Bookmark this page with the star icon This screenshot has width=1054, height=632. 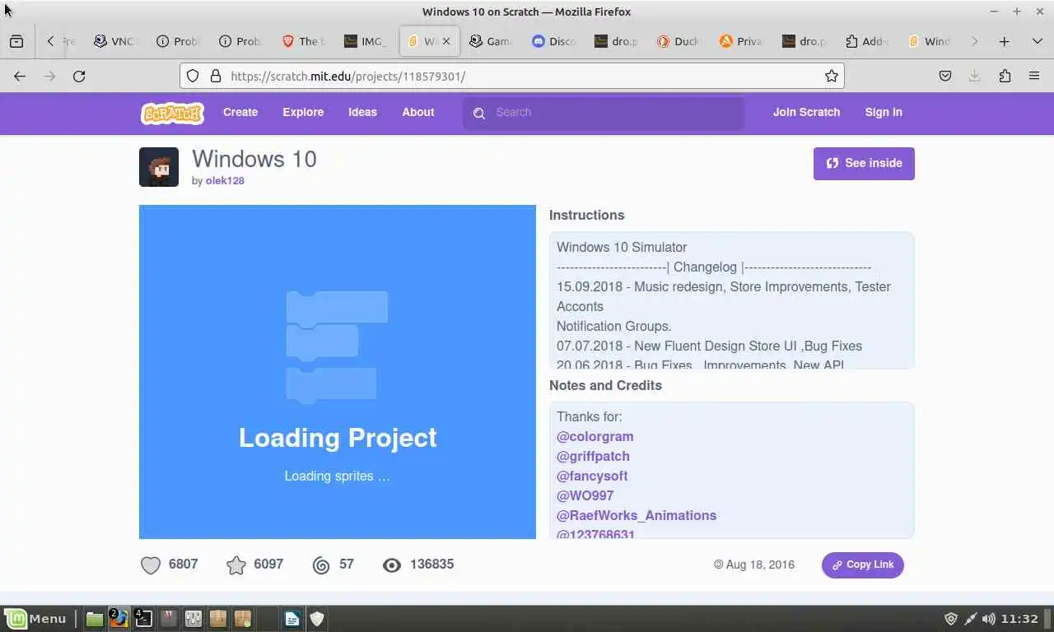(x=832, y=76)
